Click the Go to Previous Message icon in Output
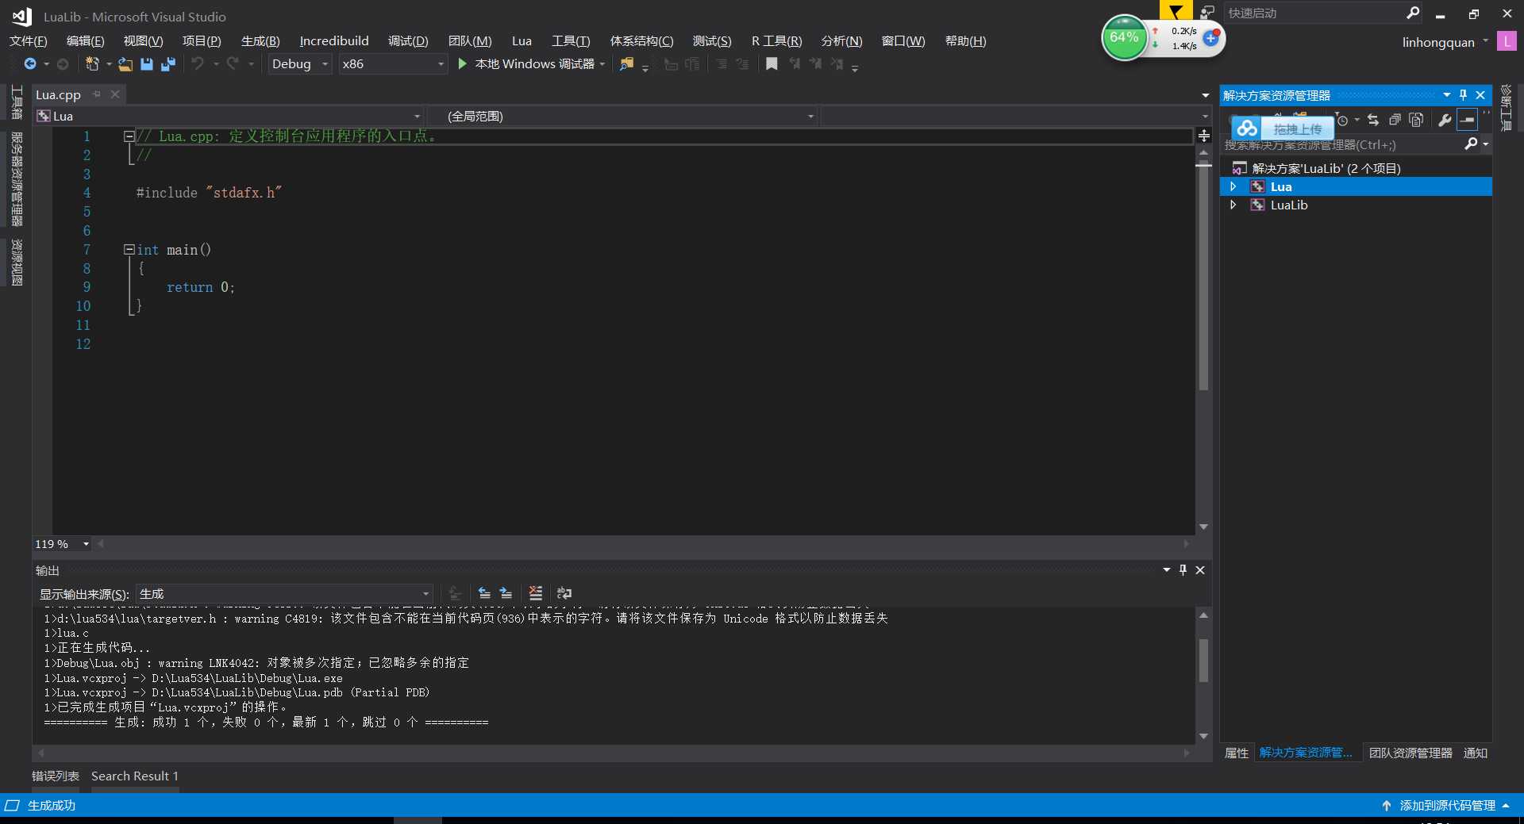The width and height of the screenshot is (1524, 824). [484, 593]
